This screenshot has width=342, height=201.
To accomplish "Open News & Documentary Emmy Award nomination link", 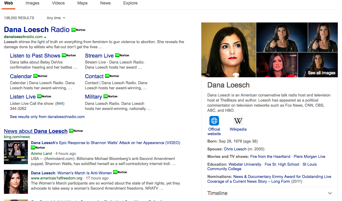I will click(x=269, y=179).
